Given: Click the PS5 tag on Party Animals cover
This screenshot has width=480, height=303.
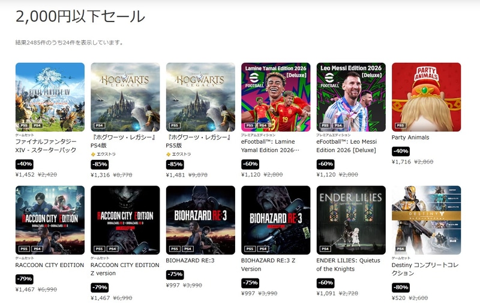Looking at the screenshot, I should [x=400, y=126].
